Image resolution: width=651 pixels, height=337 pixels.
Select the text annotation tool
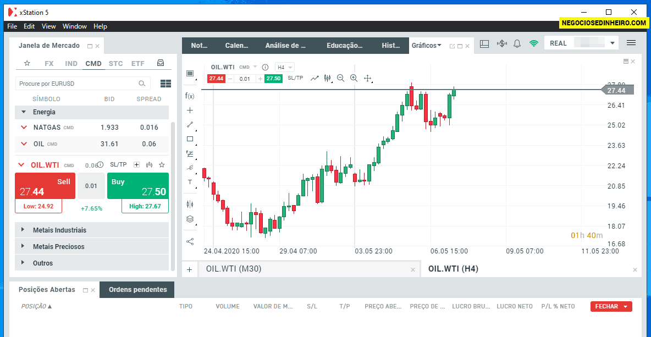(190, 182)
